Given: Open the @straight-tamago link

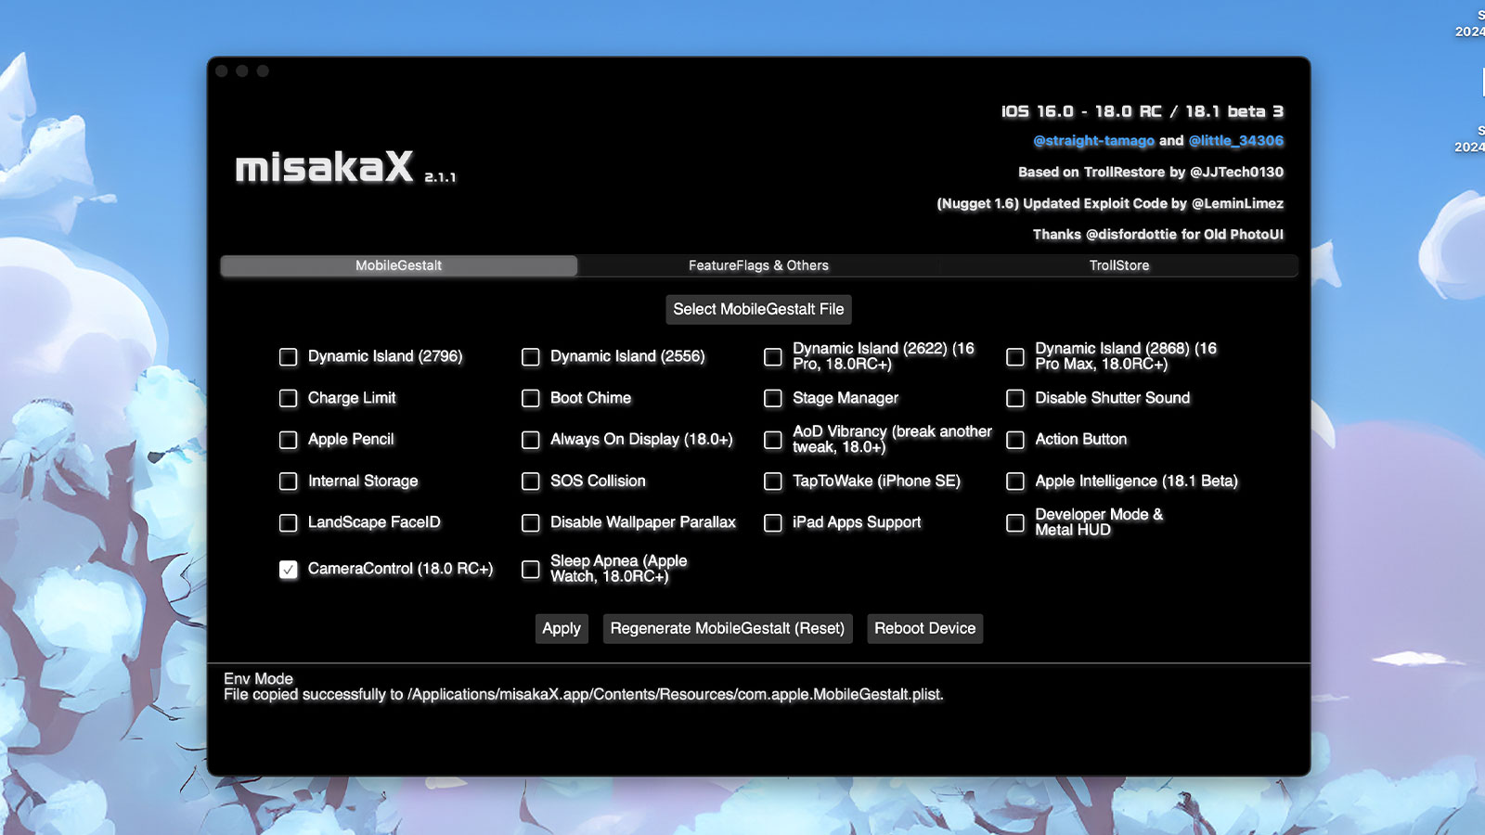Looking at the screenshot, I should [1094, 141].
